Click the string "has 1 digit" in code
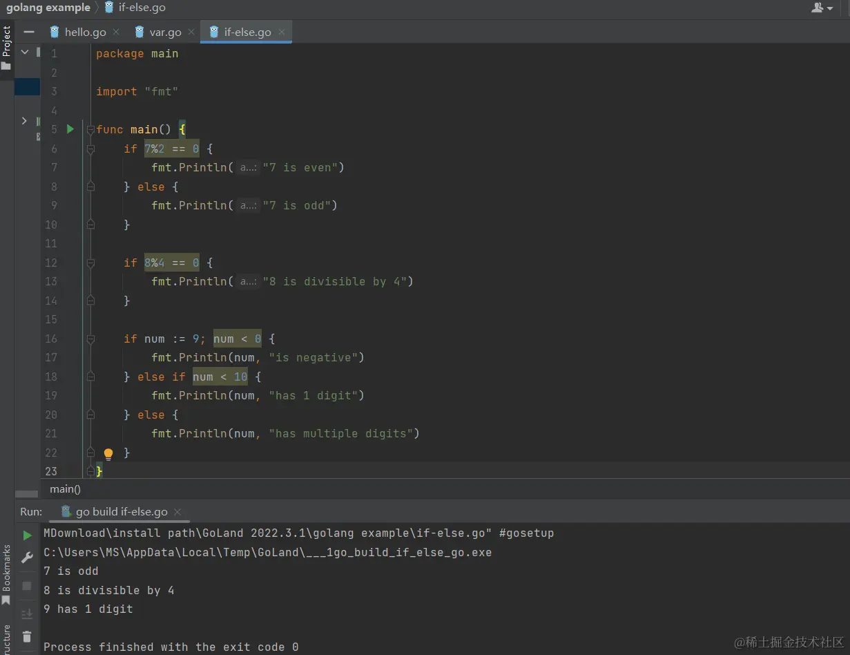This screenshot has width=850, height=655. (313, 395)
